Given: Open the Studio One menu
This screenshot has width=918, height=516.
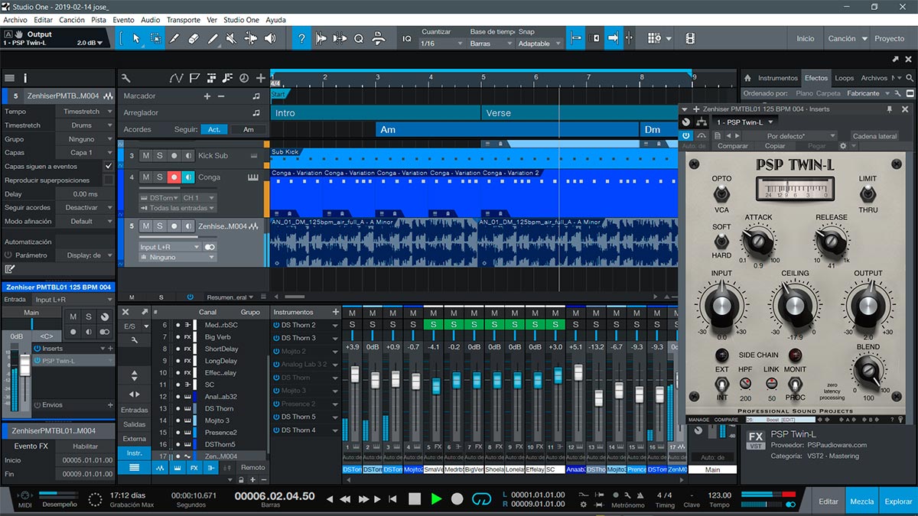Looking at the screenshot, I should point(242,20).
